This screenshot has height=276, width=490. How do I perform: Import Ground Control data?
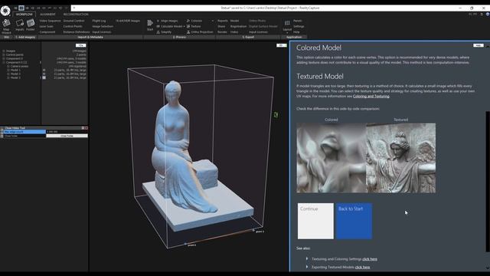tap(73, 21)
